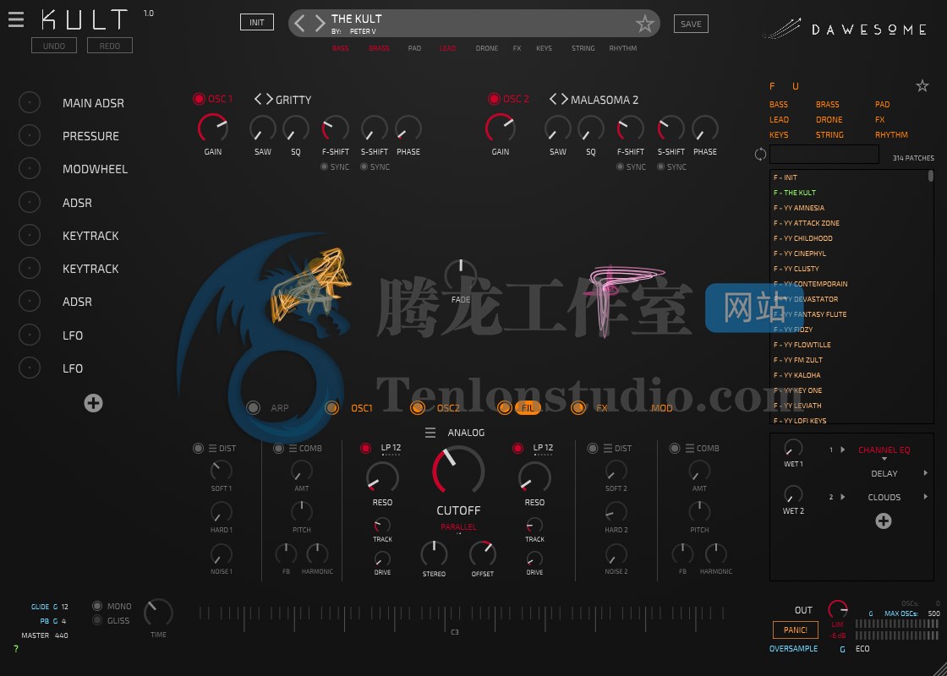
Task: Select previous OSC 1 waveform GRITTY
Action: [x=258, y=99]
